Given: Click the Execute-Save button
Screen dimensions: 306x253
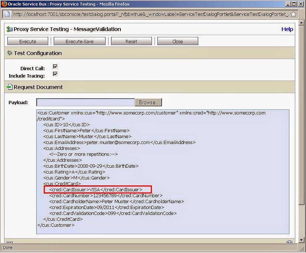Looking at the screenshot, I should [x=79, y=41].
